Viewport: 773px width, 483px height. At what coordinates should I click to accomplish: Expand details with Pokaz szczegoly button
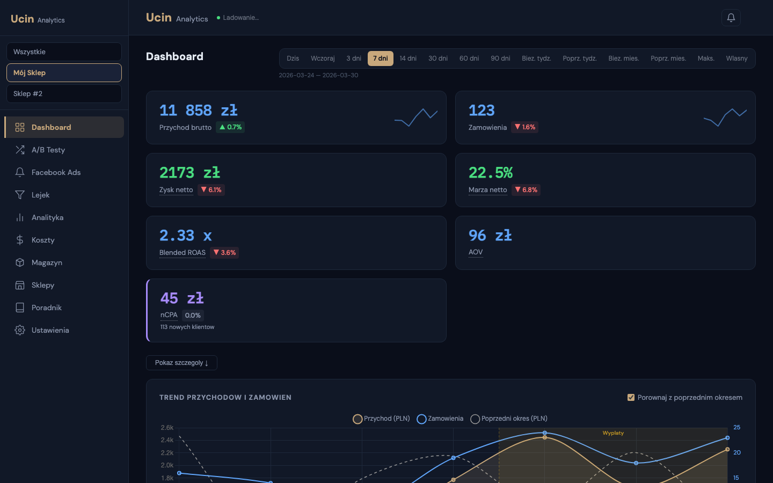pyautogui.click(x=181, y=363)
